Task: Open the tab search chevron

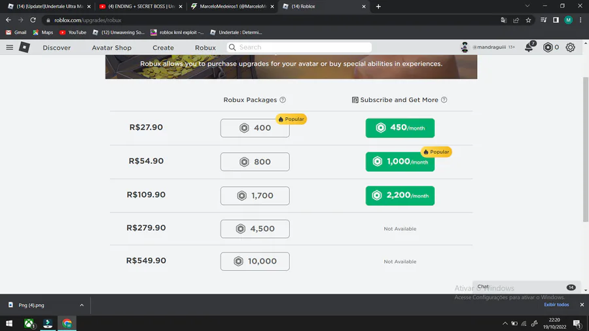Action: (x=527, y=6)
